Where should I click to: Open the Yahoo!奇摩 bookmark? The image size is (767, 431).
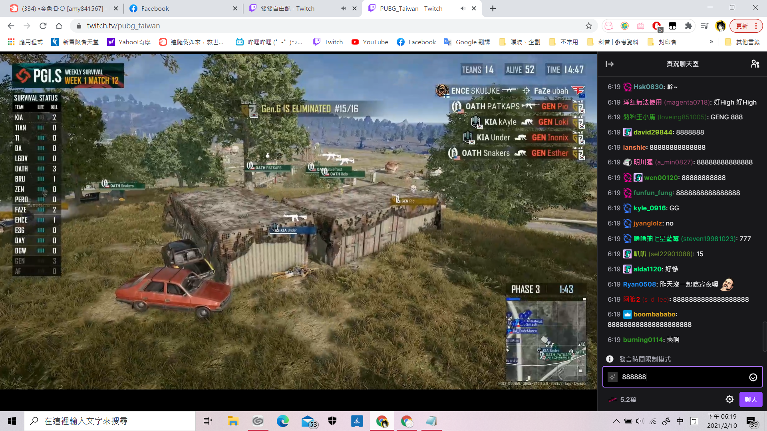tap(129, 42)
